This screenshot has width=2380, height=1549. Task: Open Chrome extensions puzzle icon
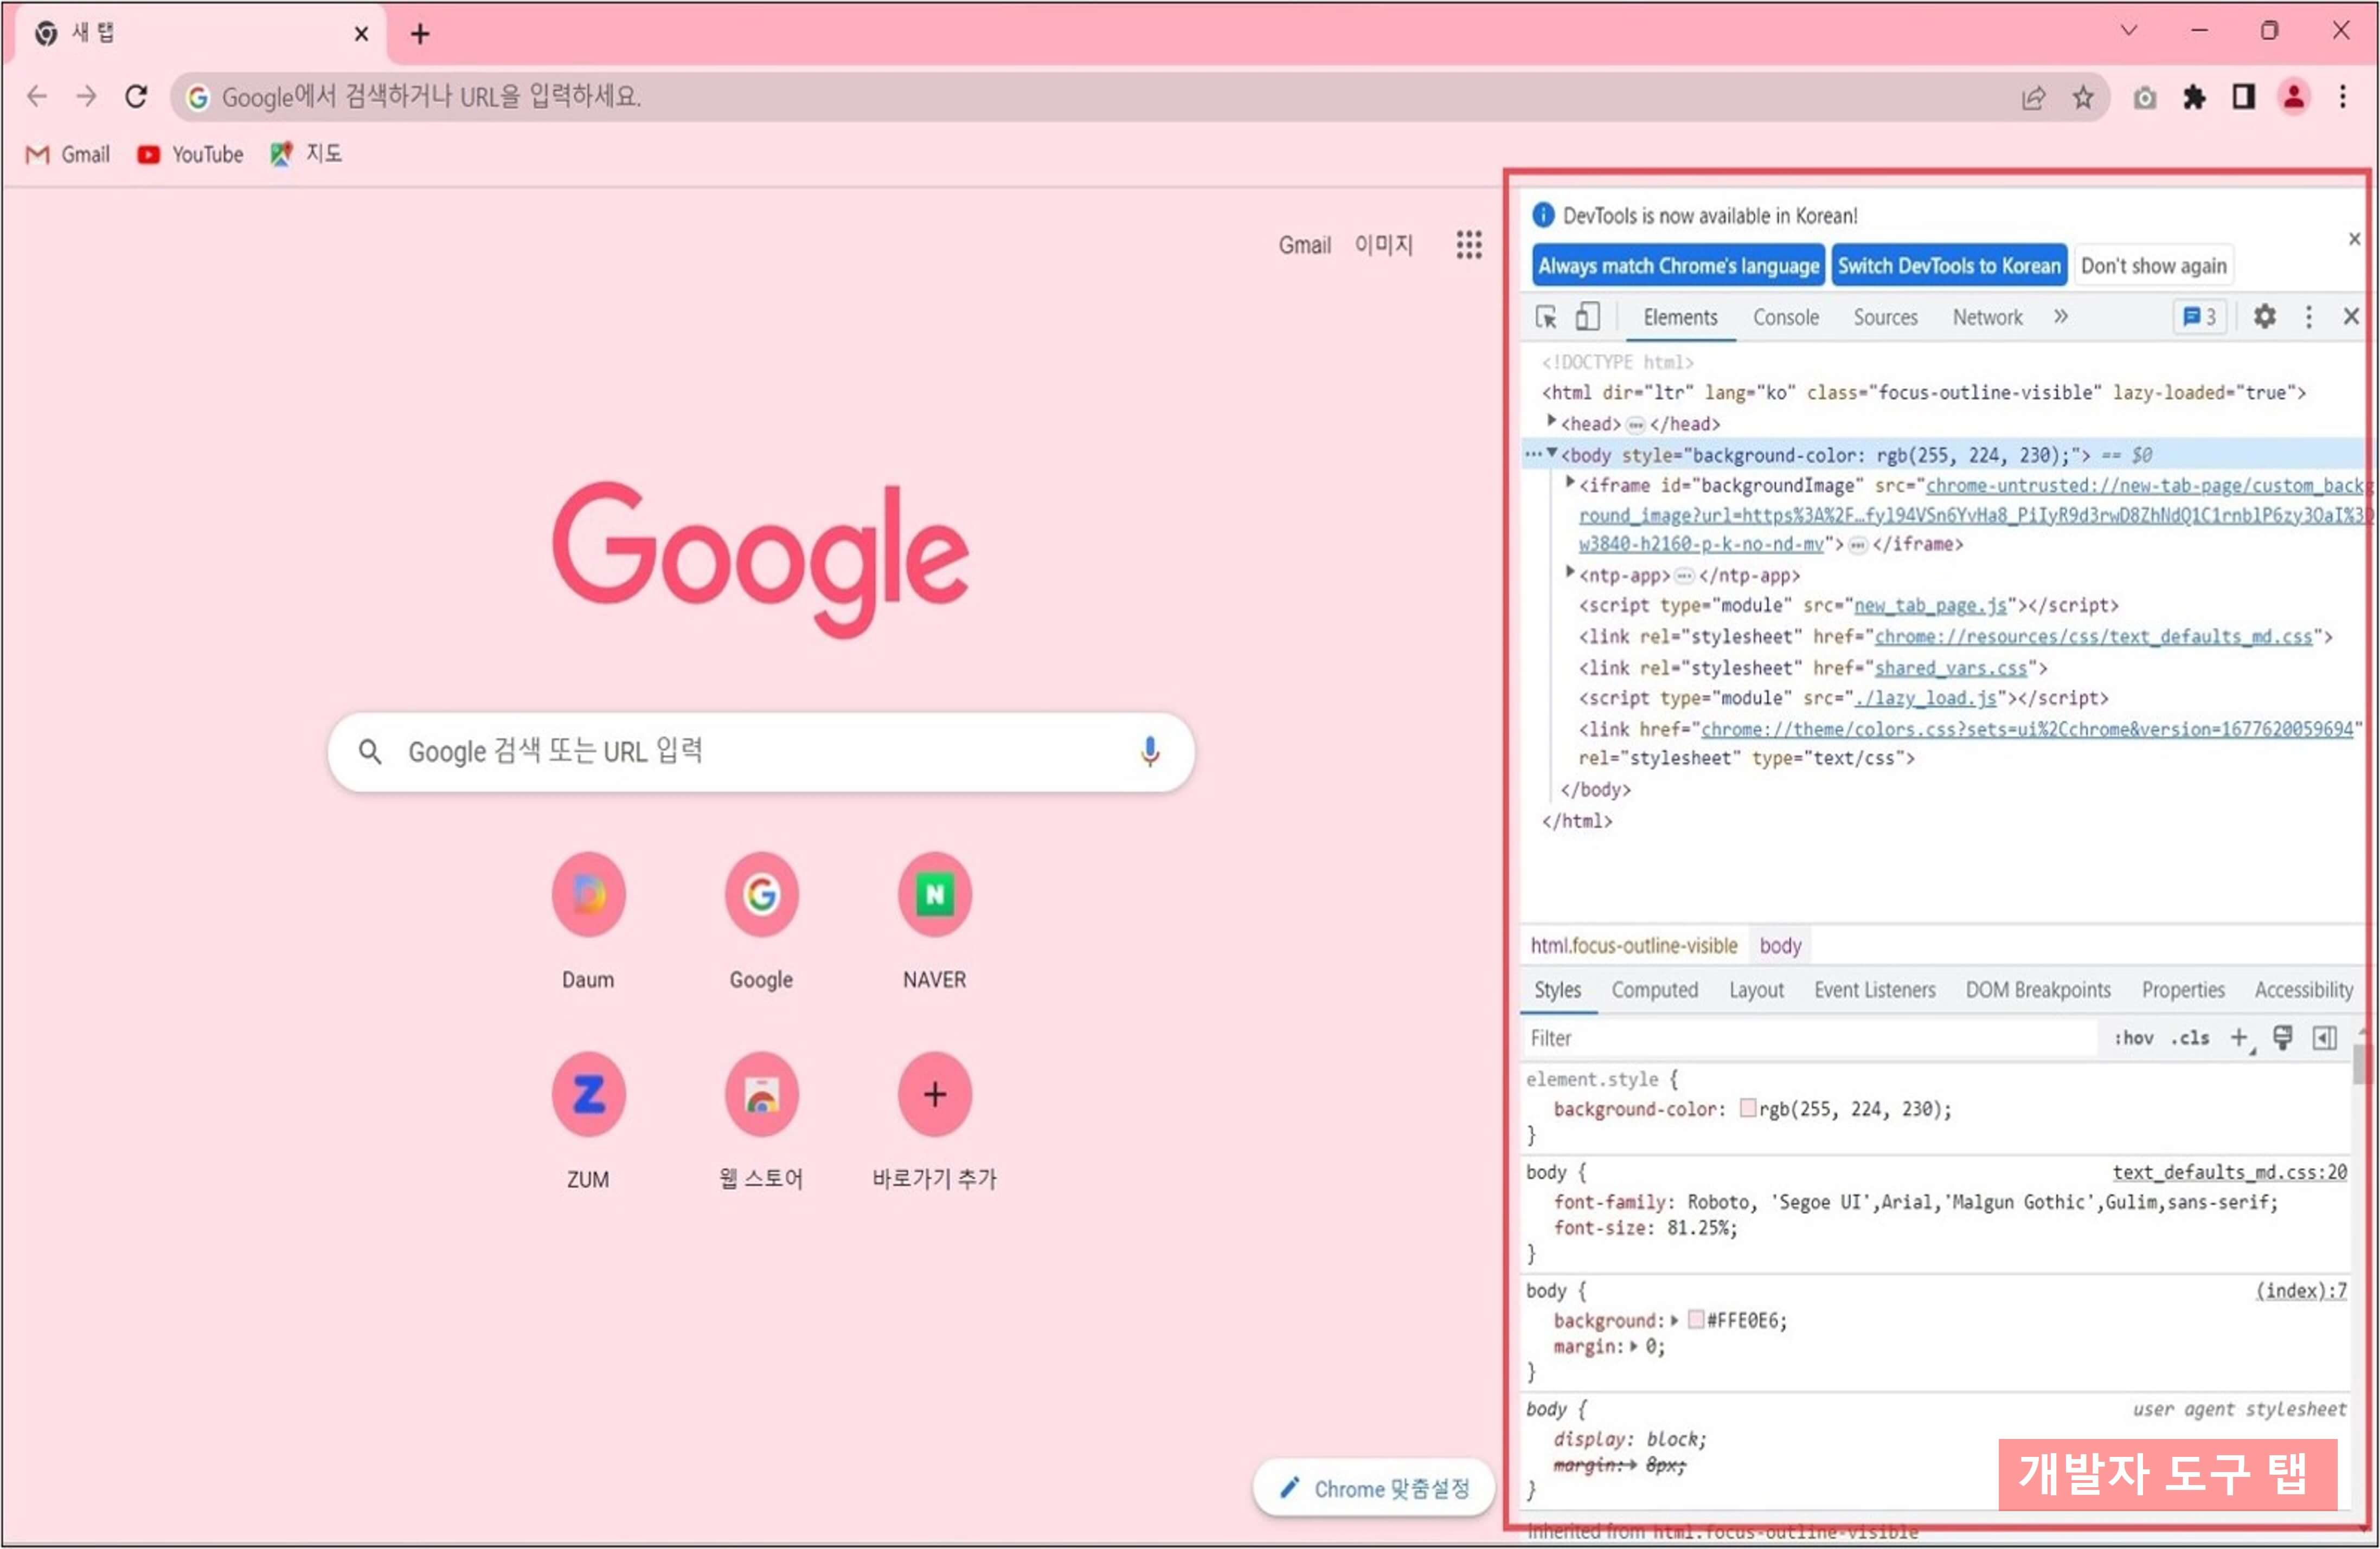point(2194,97)
